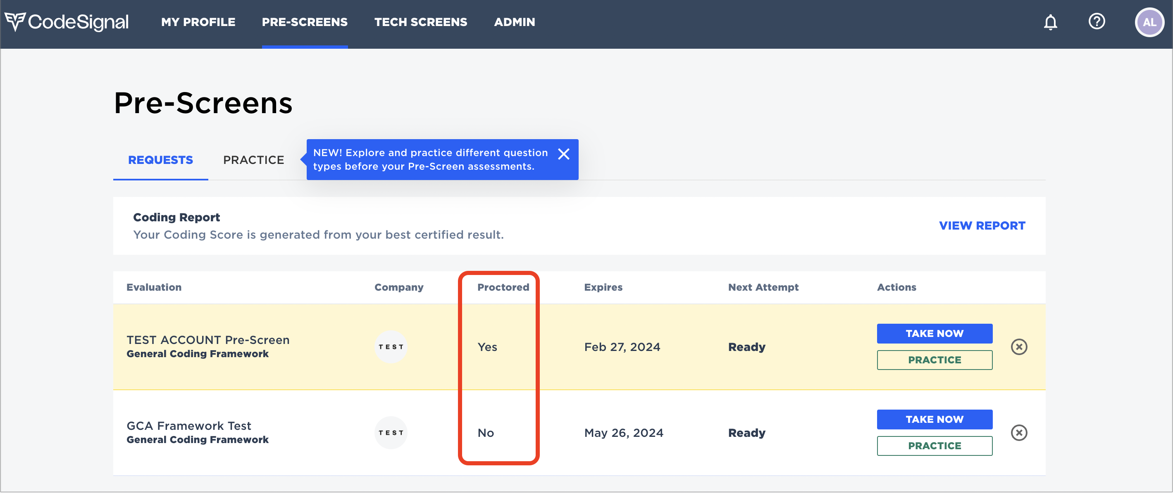Take the GCA Framework Test now
This screenshot has height=493, width=1173.
[934, 420]
